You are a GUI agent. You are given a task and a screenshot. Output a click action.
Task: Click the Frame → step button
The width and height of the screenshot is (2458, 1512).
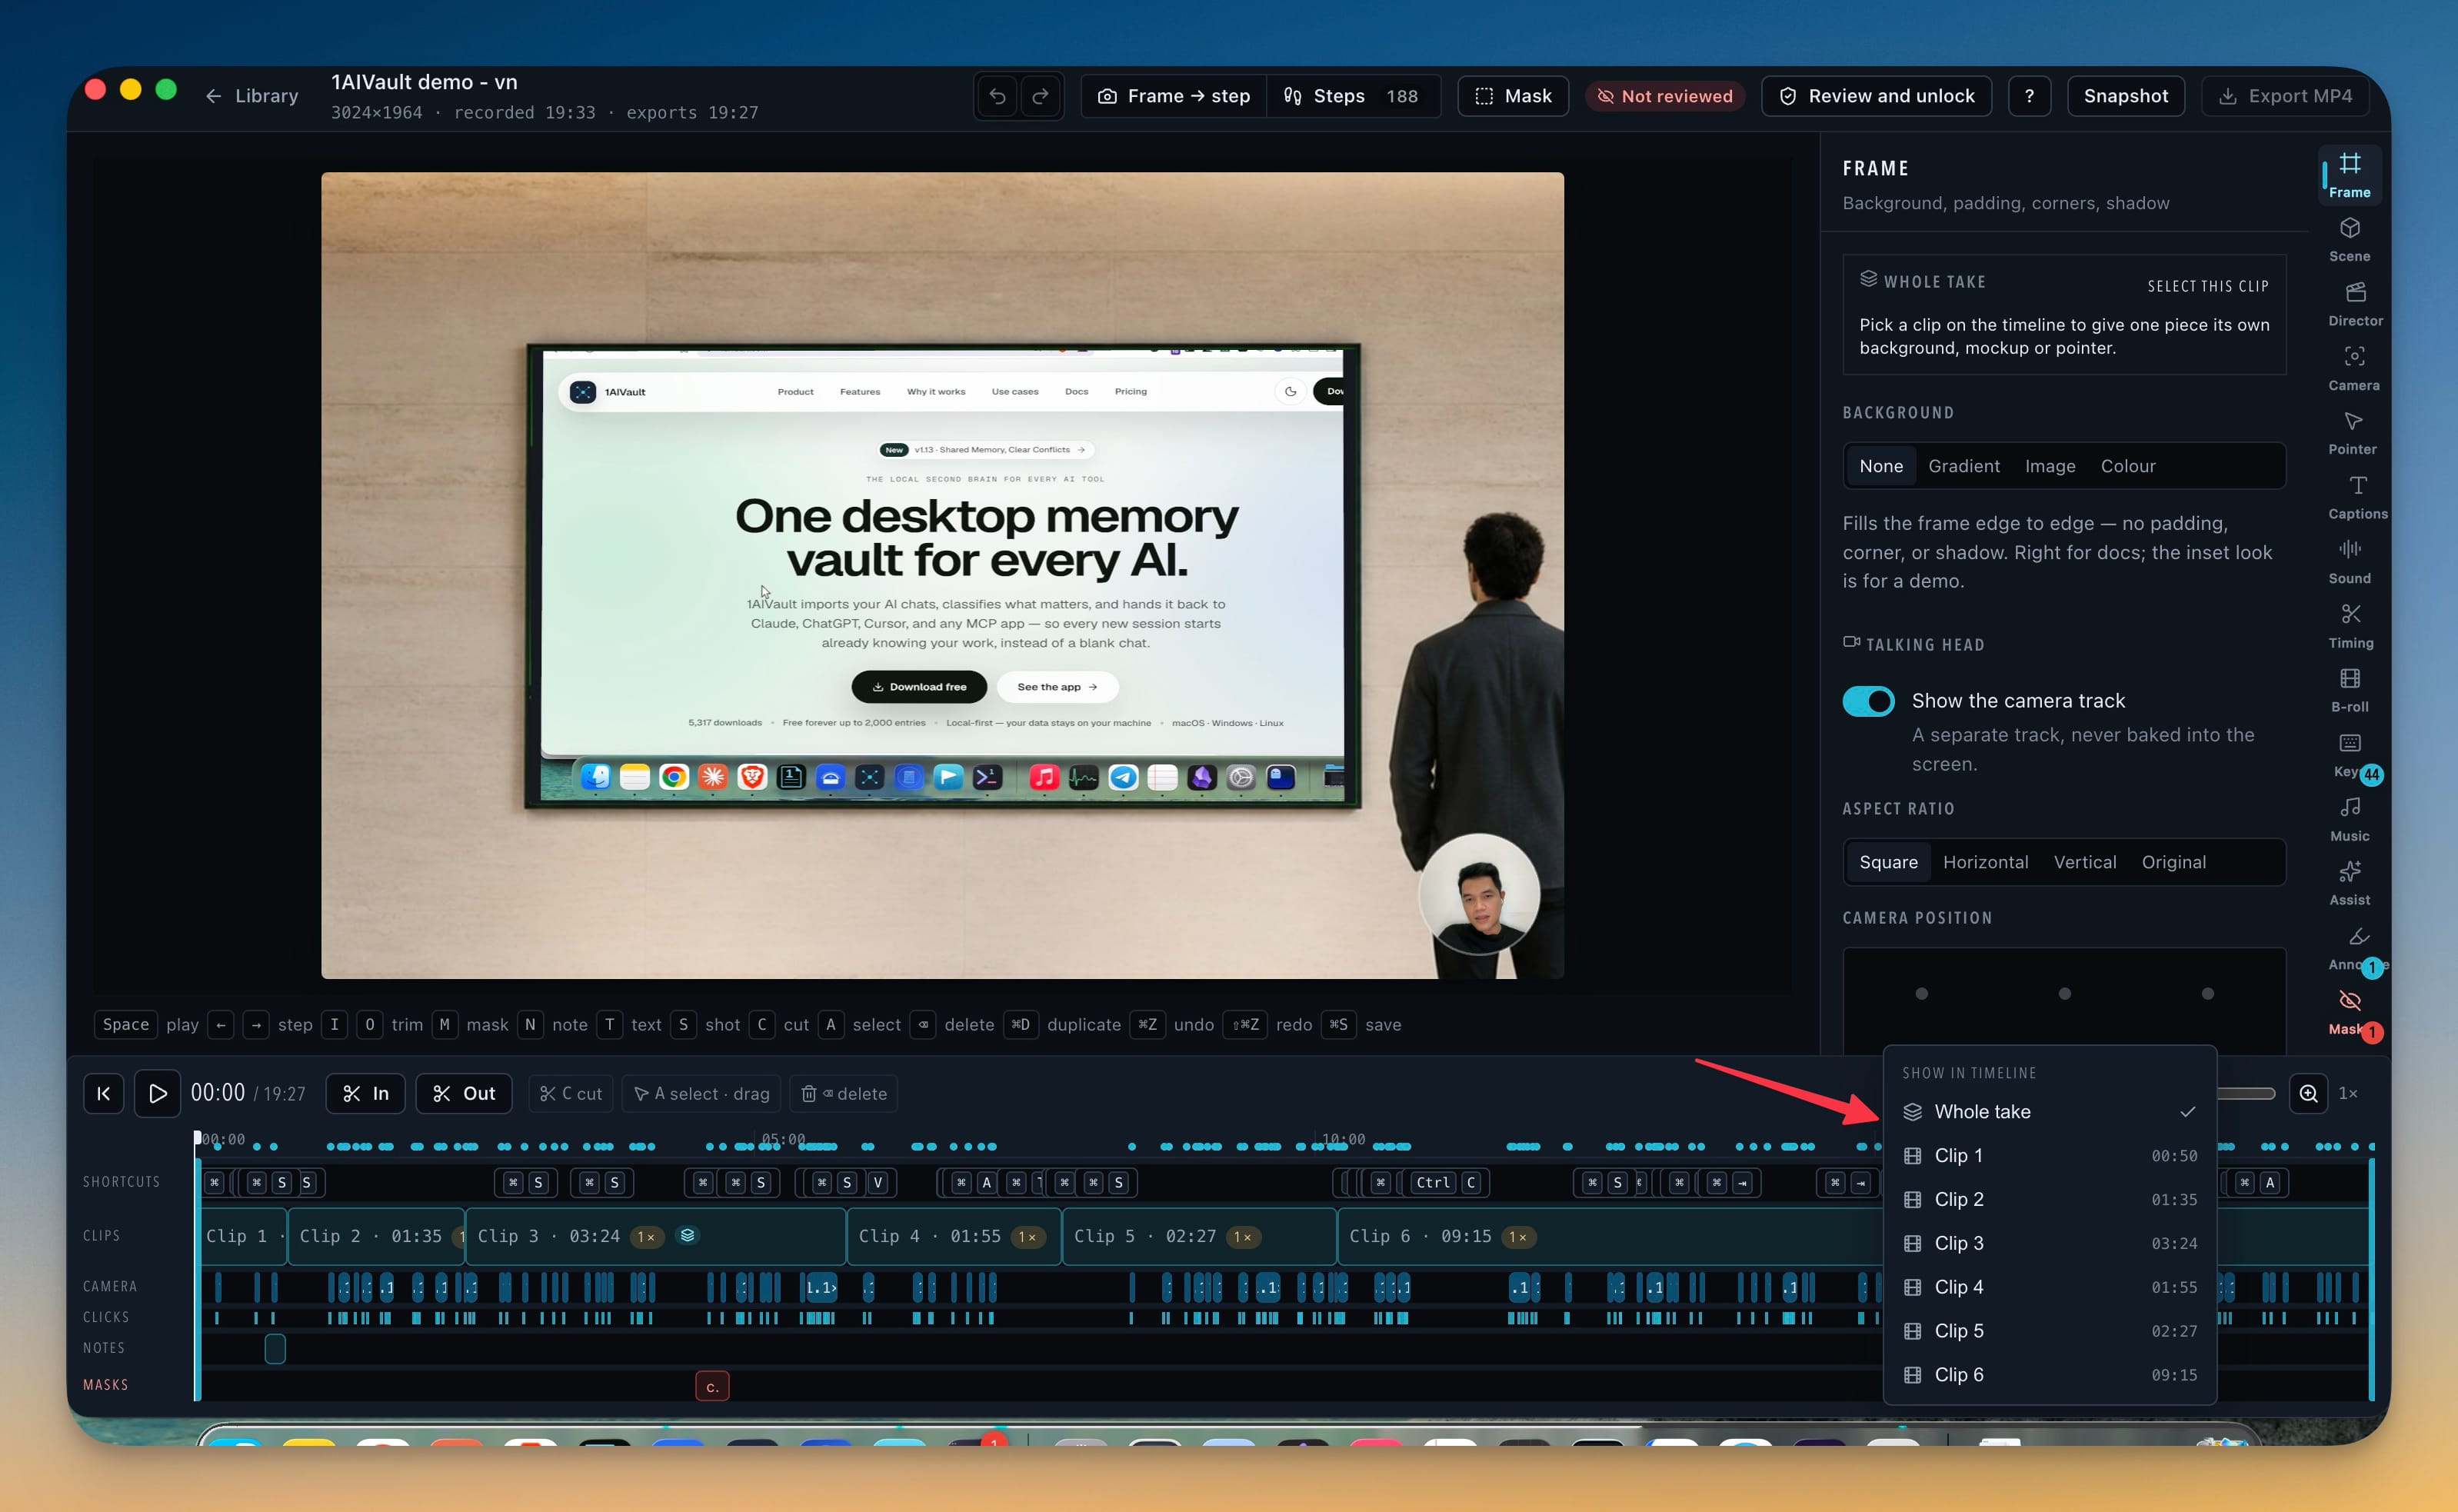(x=1174, y=96)
